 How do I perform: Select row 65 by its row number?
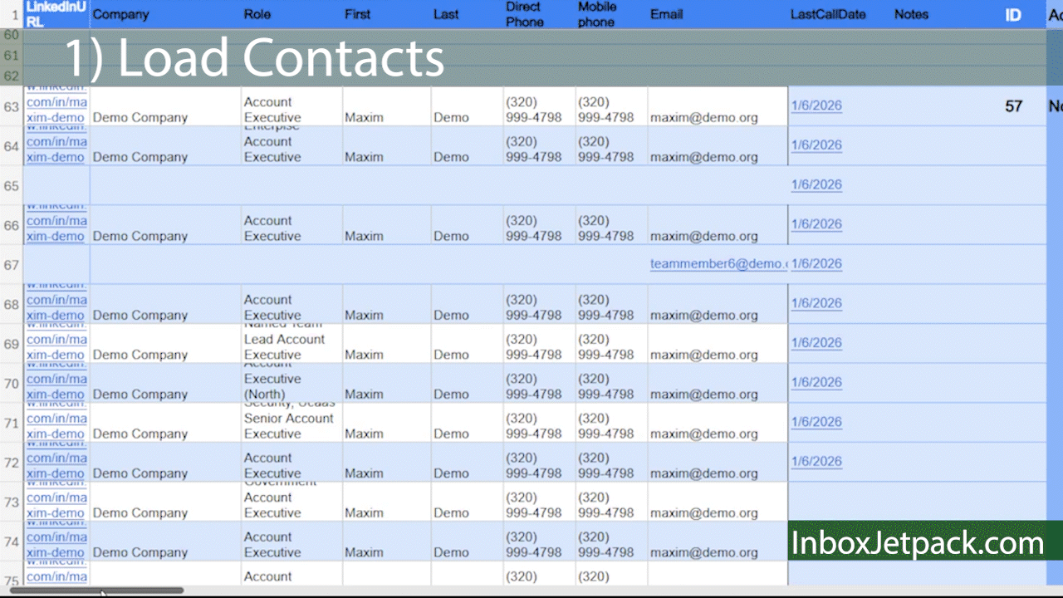12,185
